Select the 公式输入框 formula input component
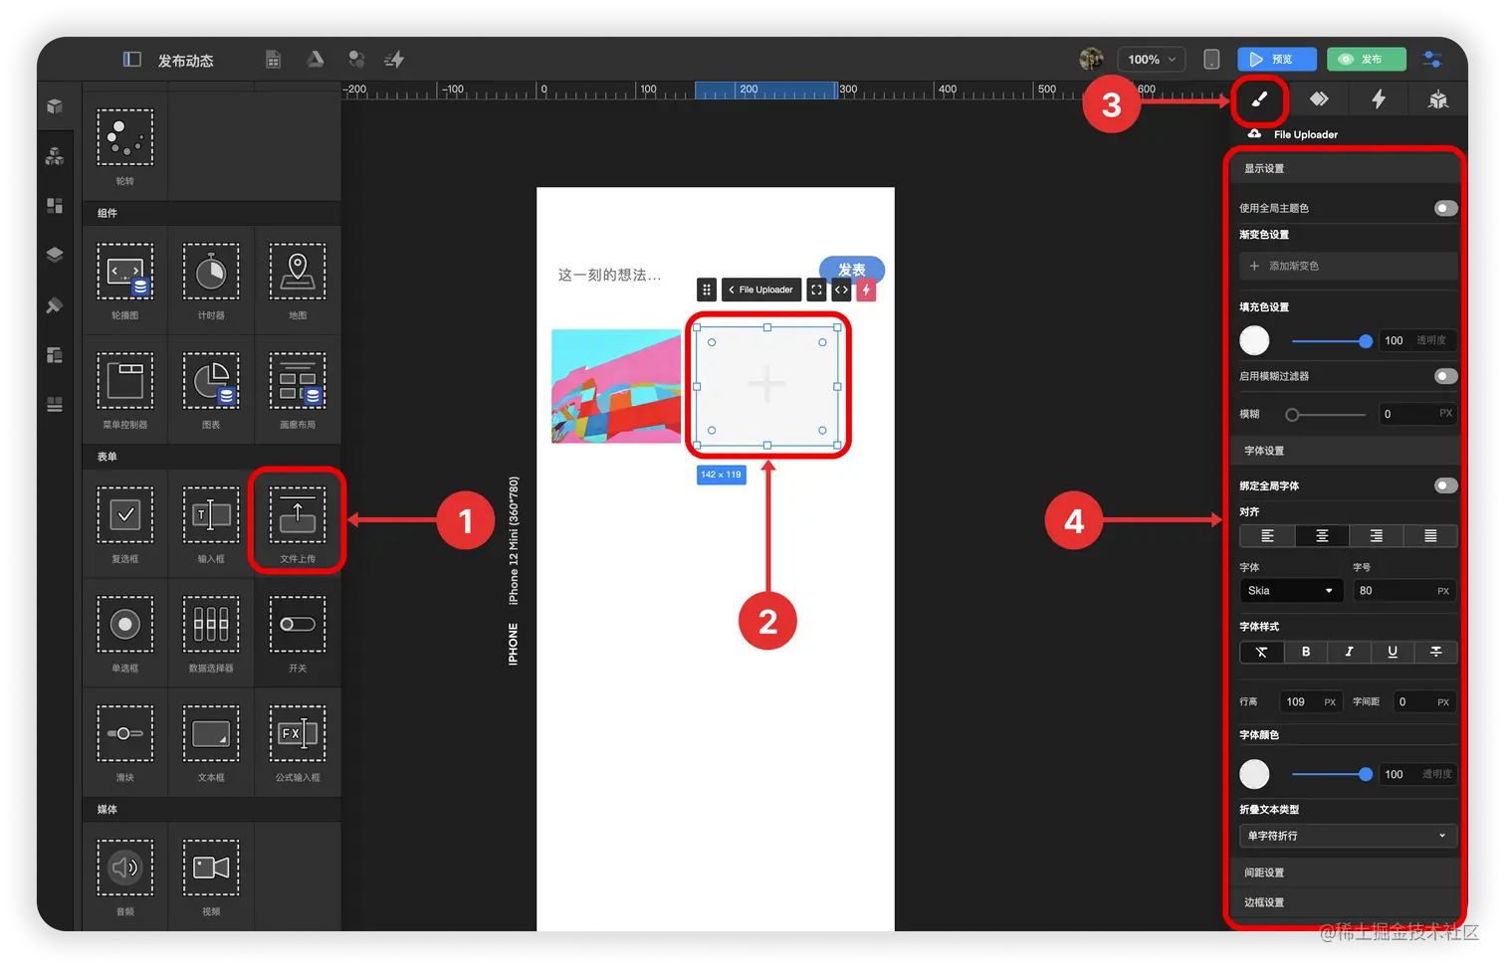The width and height of the screenshot is (1505, 968). click(298, 742)
